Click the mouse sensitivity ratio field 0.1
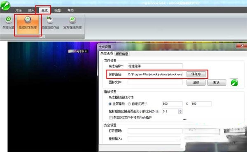This screenshot has width=247, height=152. (x=170, y=111)
